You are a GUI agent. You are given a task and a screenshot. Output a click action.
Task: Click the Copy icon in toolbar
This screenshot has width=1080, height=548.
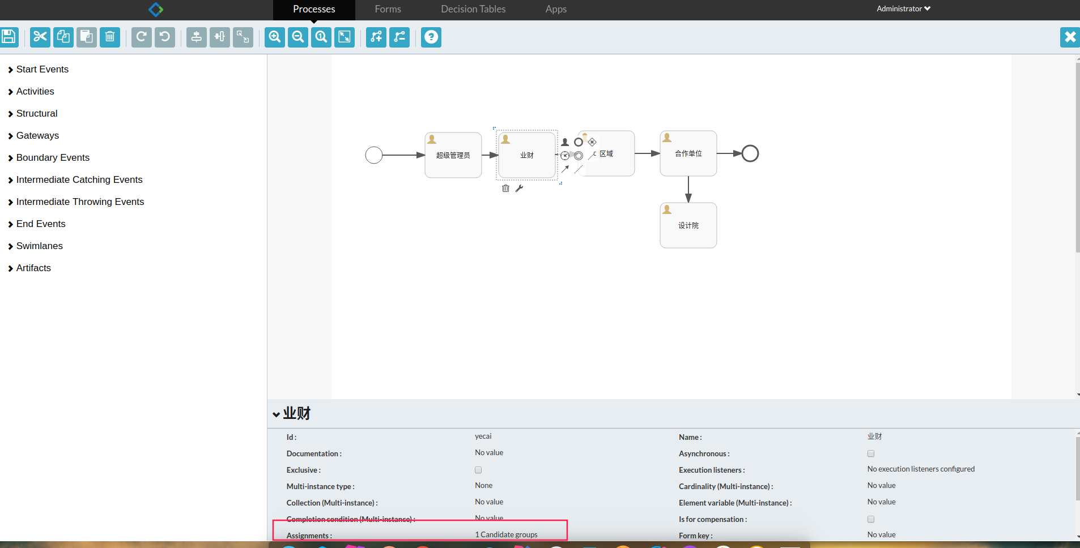click(x=63, y=37)
